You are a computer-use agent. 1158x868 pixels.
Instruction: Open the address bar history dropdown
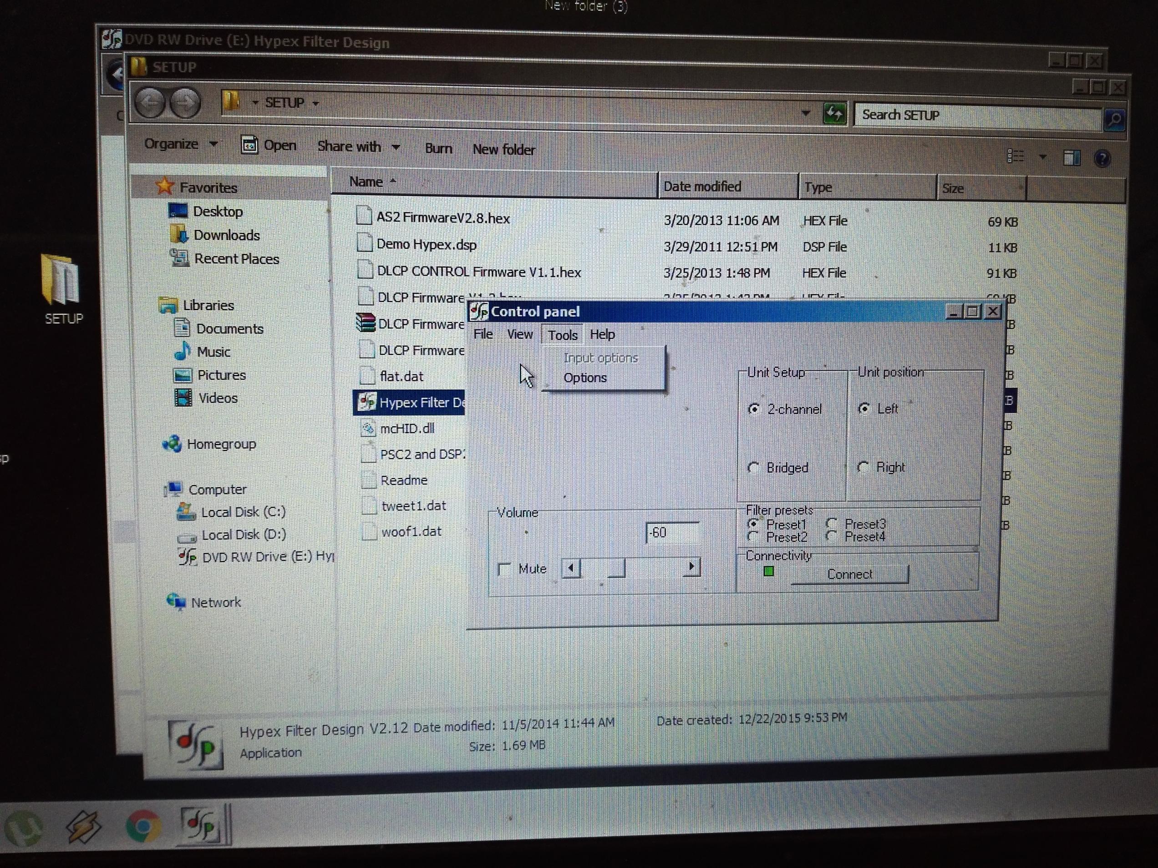tap(806, 112)
